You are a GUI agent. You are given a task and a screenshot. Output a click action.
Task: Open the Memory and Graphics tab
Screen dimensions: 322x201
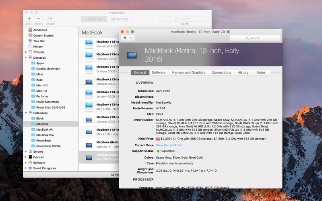click(188, 72)
